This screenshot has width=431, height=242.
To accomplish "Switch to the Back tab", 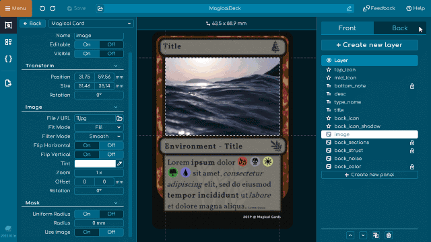I will [x=399, y=28].
